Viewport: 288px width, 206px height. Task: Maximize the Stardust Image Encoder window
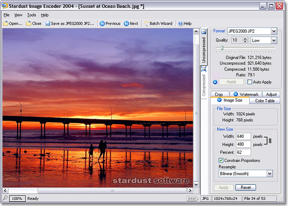tap(271, 6)
